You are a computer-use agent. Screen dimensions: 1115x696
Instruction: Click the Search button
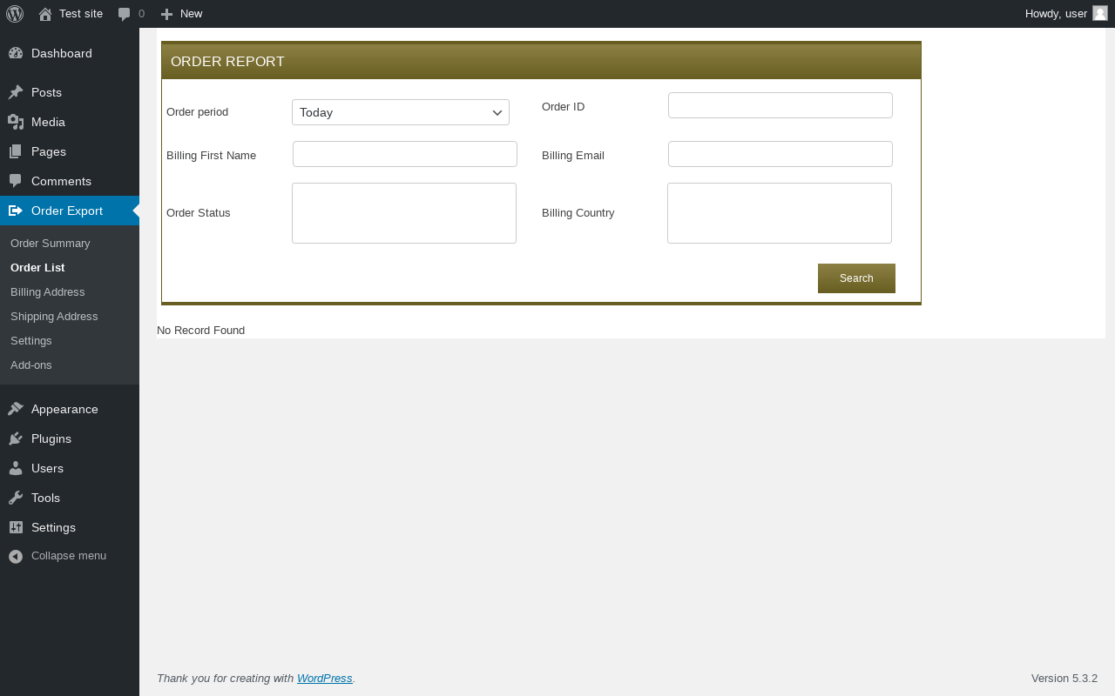click(x=856, y=278)
